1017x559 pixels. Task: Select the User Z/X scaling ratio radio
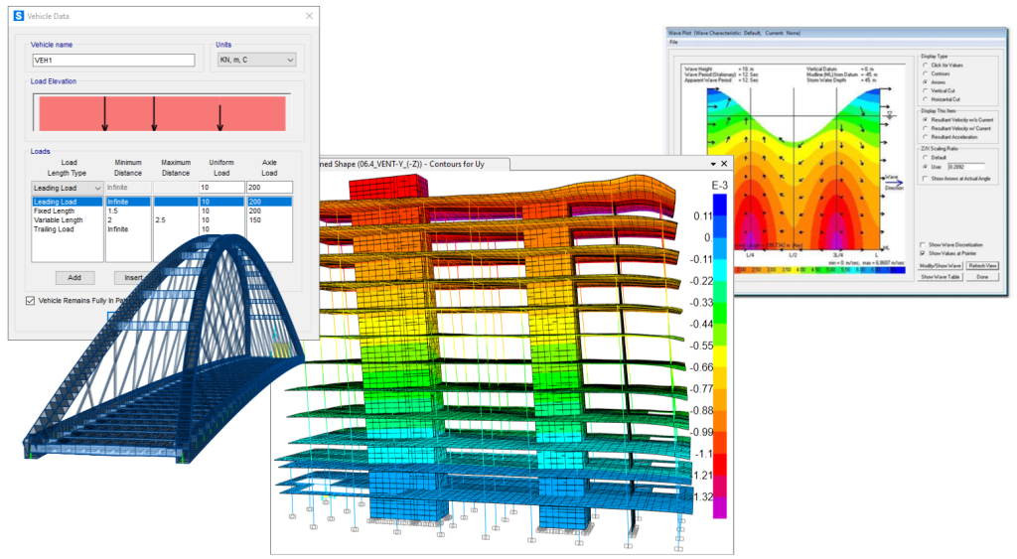[x=925, y=167]
